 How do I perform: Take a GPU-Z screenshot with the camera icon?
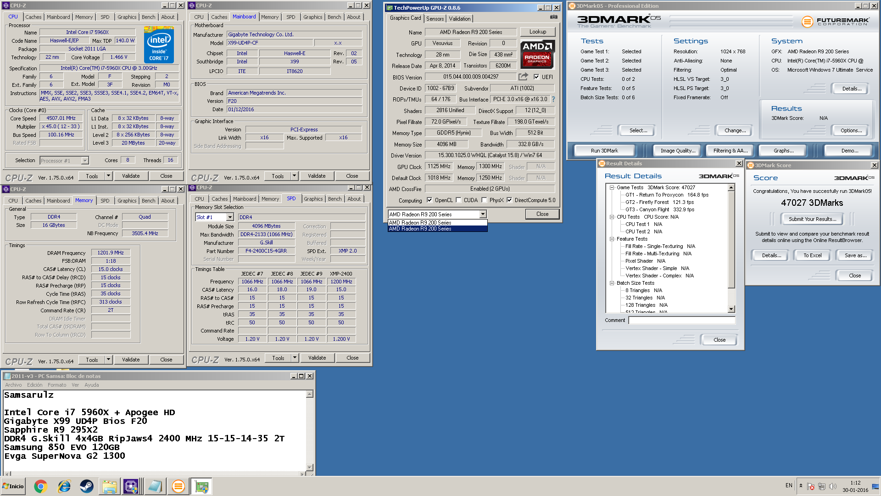[554, 17]
